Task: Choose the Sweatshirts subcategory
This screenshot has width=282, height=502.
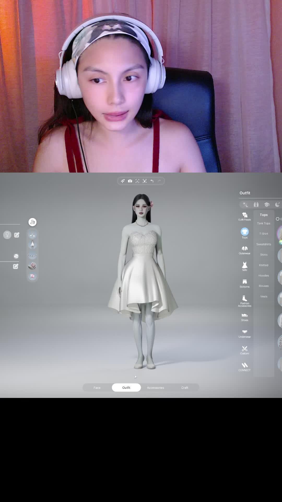Action: 263,244
